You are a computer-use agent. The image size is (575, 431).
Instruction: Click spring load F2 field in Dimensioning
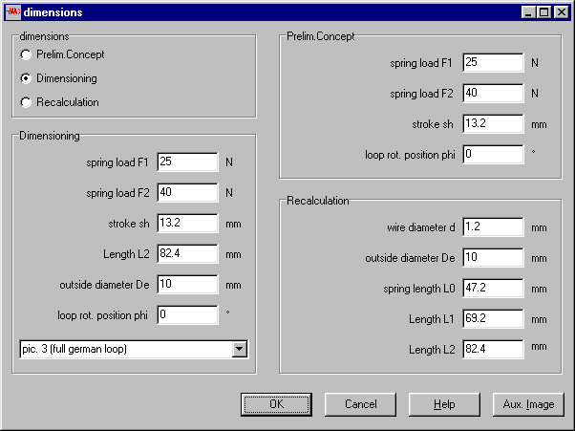tap(188, 193)
